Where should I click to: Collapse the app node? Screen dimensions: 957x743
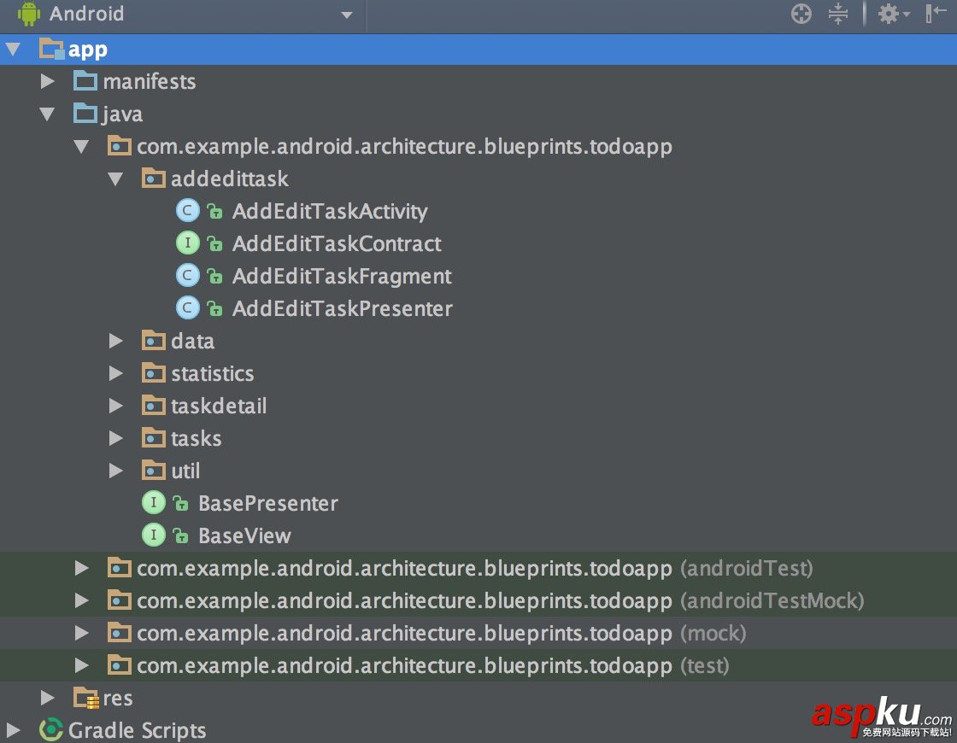(13, 49)
